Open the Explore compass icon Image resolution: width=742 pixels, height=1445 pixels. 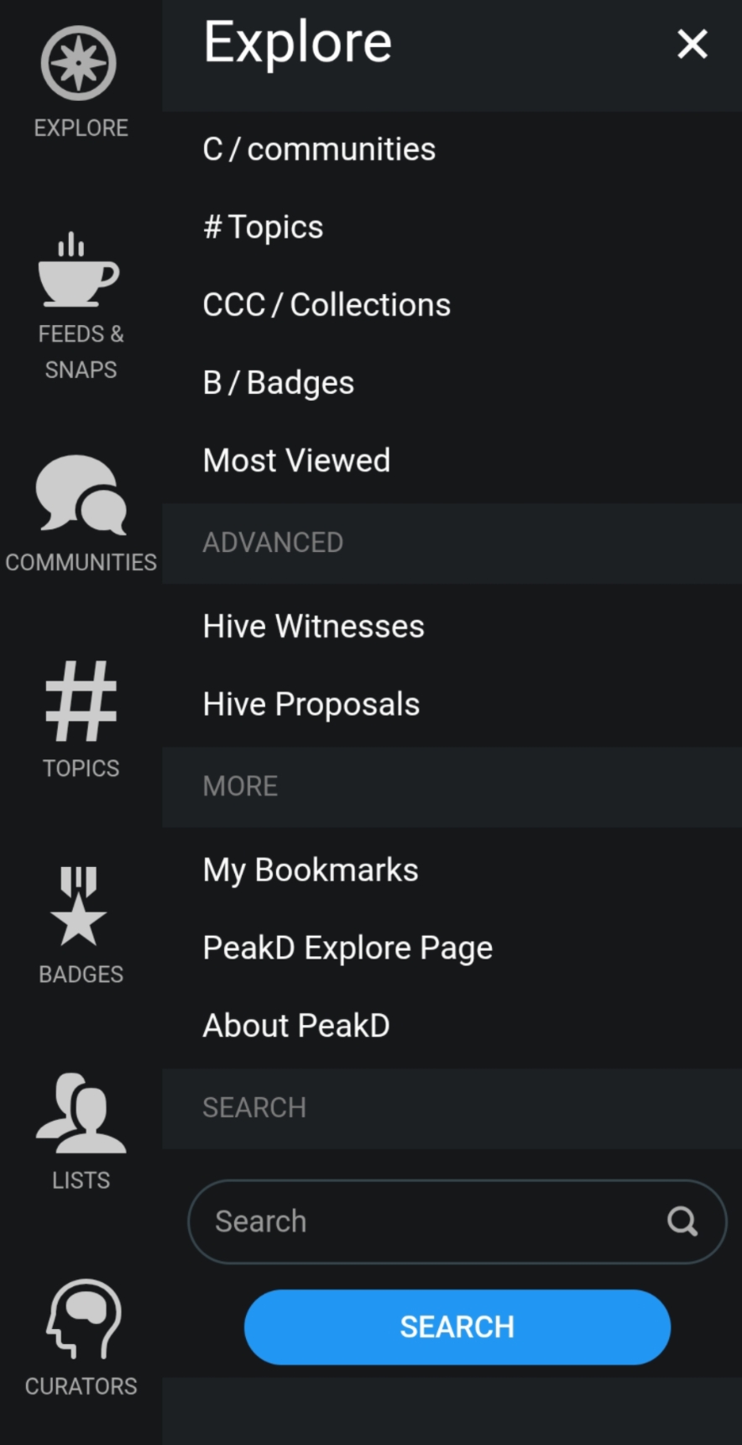80,64
